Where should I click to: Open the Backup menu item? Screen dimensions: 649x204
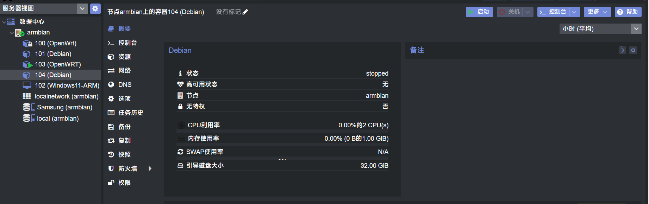(124, 127)
